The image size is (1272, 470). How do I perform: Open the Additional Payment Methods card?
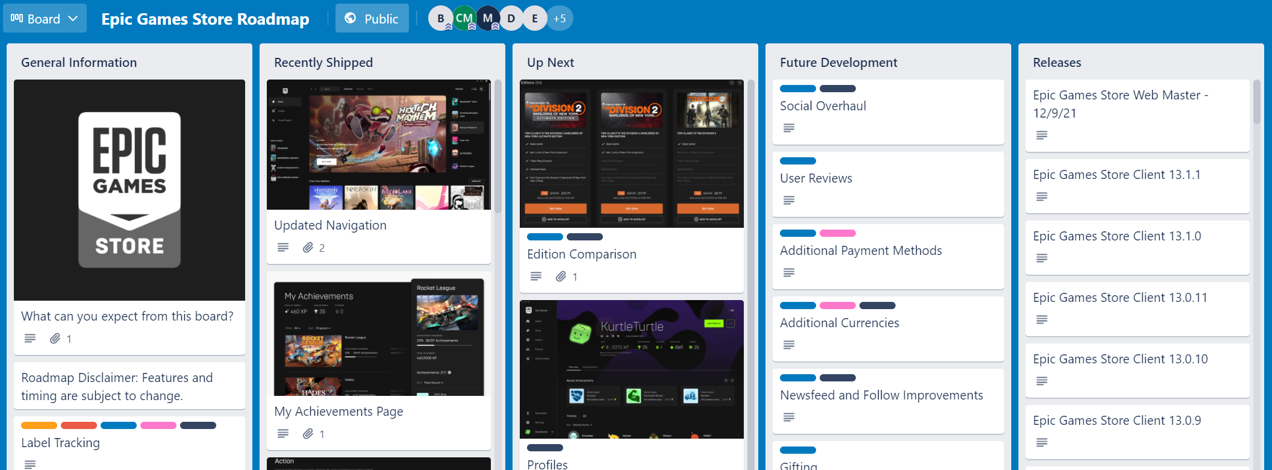coord(888,257)
